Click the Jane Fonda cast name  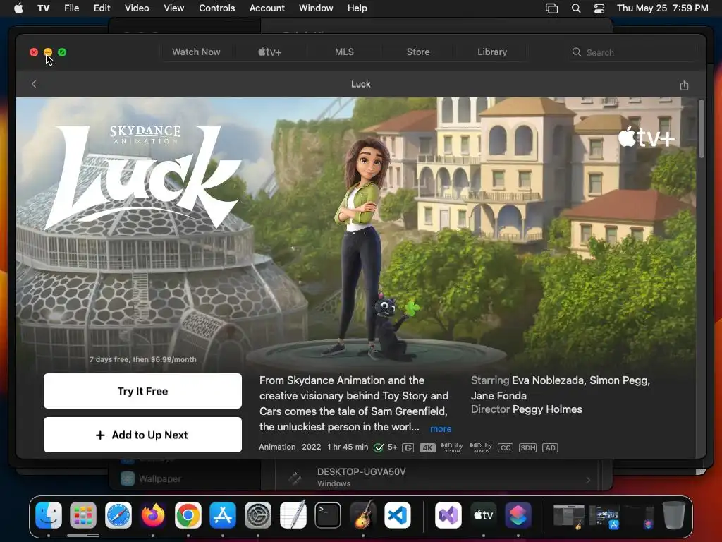[498, 395]
